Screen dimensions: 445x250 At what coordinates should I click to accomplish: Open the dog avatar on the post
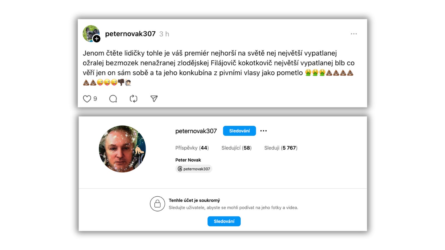click(x=91, y=33)
